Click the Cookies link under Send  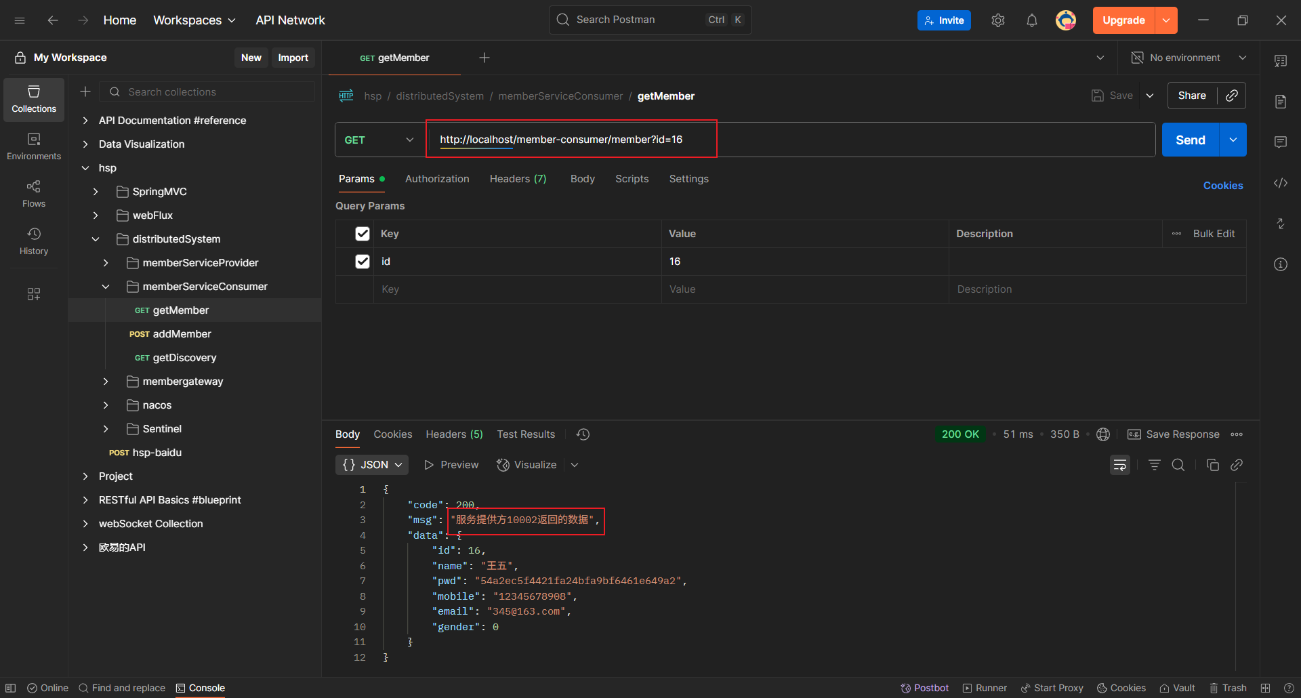tap(1222, 186)
